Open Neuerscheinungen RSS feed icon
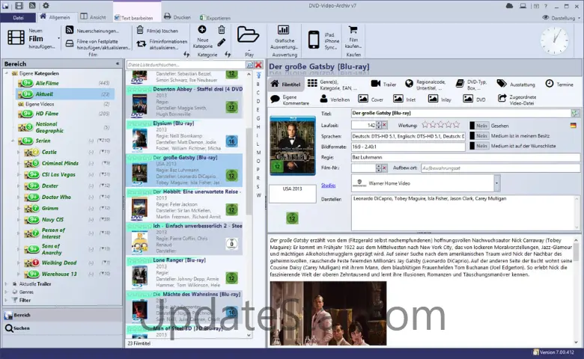Viewport: 584px width, 359px height. [x=70, y=30]
